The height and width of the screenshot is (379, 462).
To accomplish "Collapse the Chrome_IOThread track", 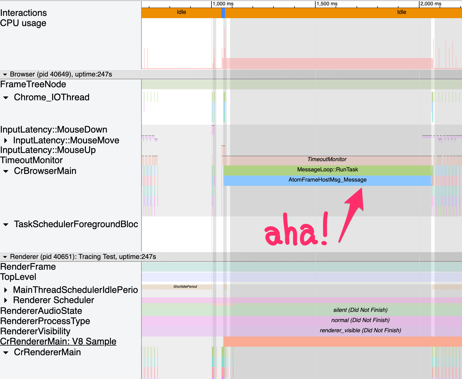I will [x=6, y=98].
